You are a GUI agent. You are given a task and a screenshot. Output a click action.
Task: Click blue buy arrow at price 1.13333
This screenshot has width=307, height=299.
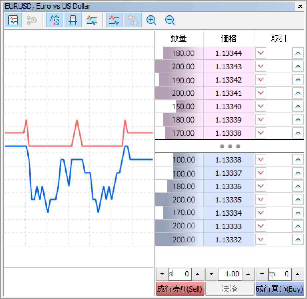[298, 226]
